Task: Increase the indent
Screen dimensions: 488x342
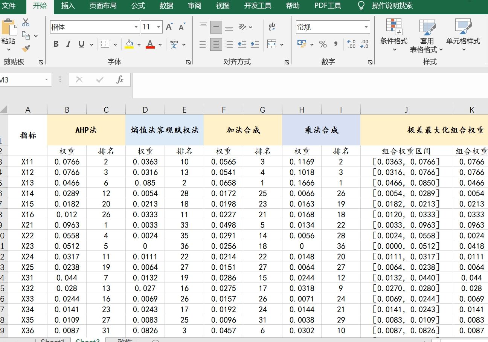Action: (255, 44)
